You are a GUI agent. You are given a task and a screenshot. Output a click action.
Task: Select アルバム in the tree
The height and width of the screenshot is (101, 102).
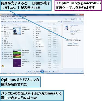point(7,35)
